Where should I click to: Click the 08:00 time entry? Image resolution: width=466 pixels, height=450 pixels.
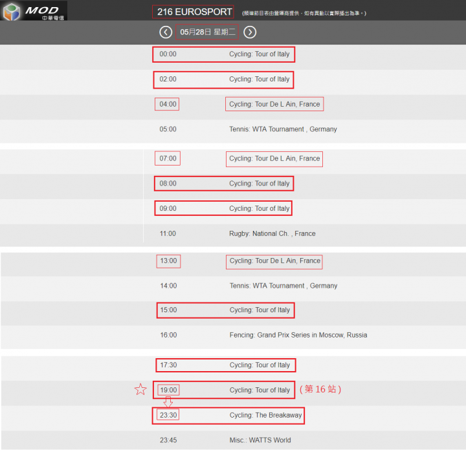pyautogui.click(x=168, y=184)
